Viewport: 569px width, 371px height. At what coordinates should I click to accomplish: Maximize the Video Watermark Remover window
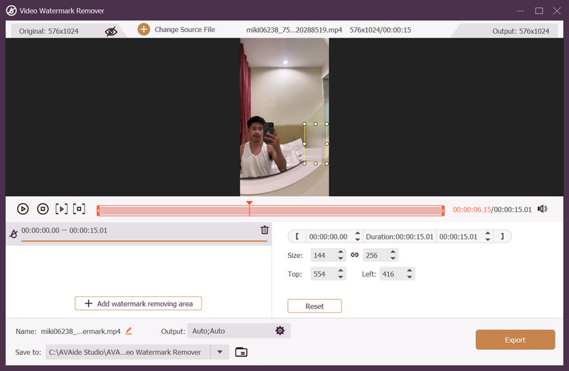coord(539,11)
